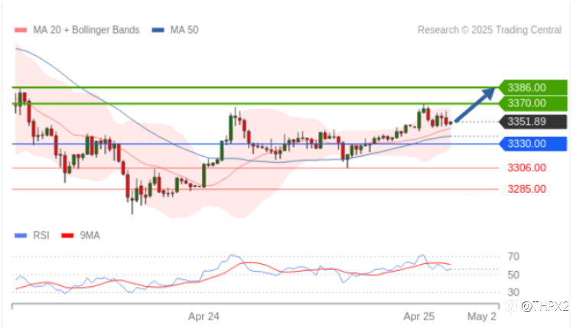Click the 3351.89 current price tag
This screenshot has width=576, height=329.
pos(532,122)
